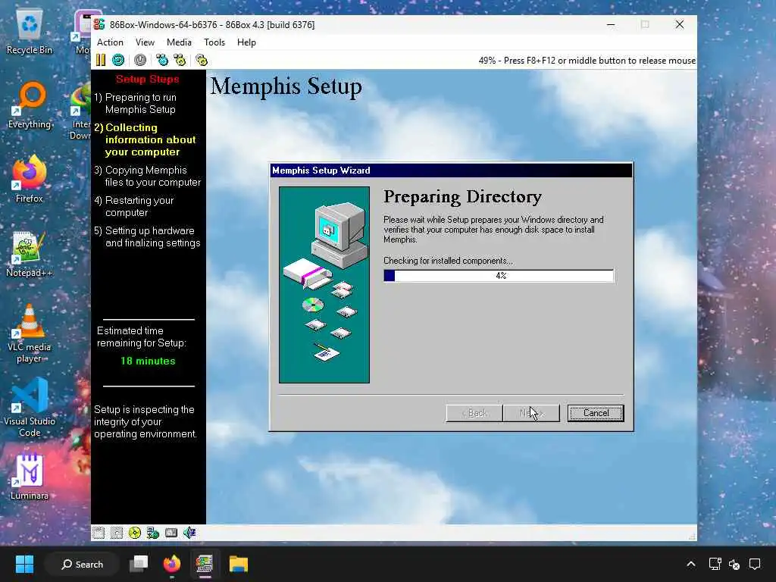776x582 pixels.
Task: Click the 'Setup is inspecting the integrity' message
Action: (145, 421)
